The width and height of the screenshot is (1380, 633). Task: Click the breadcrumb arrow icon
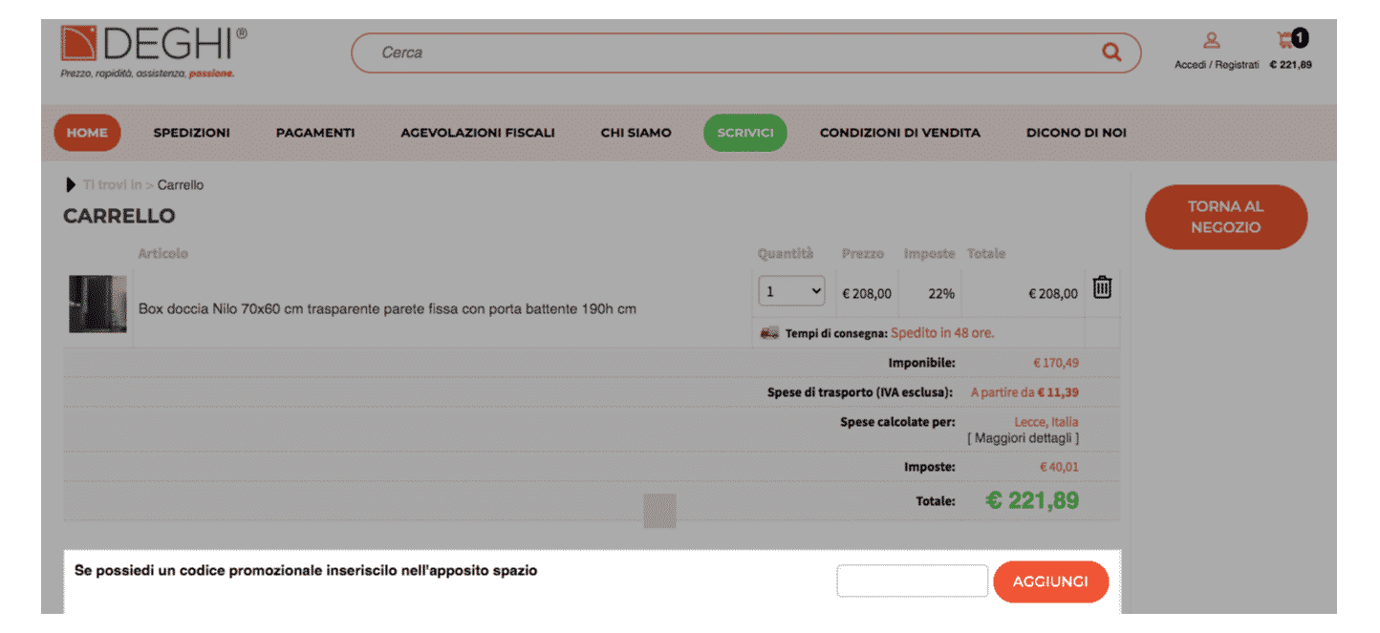pyautogui.click(x=70, y=184)
